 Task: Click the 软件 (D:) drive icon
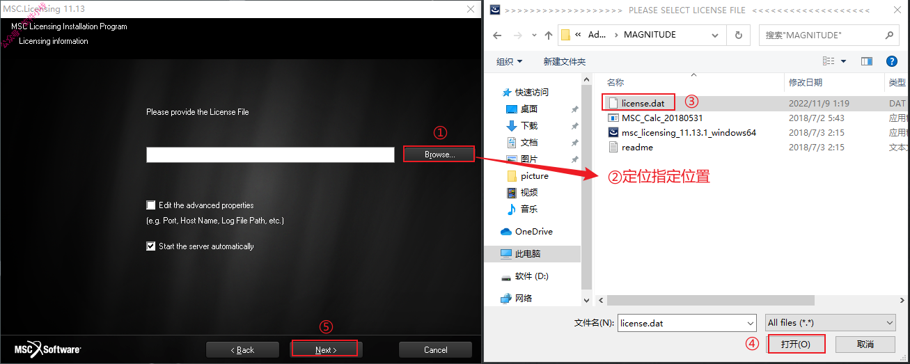coord(506,277)
